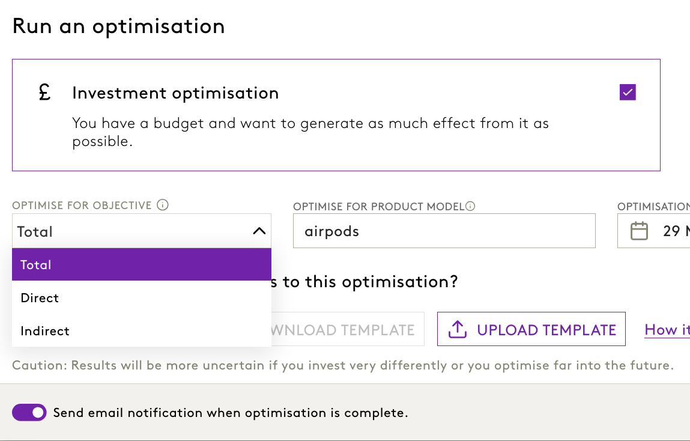Select Total from the objective list

click(141, 265)
